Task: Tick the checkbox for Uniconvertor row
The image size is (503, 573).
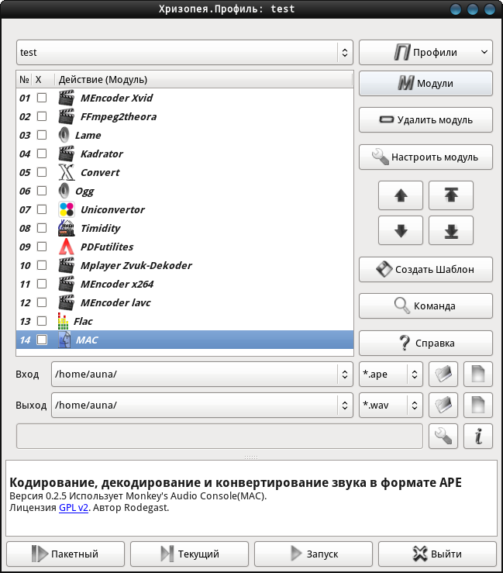Action: [x=42, y=209]
